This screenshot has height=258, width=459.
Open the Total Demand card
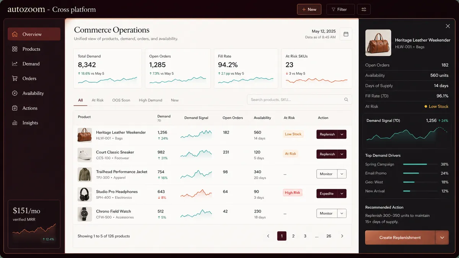click(108, 68)
